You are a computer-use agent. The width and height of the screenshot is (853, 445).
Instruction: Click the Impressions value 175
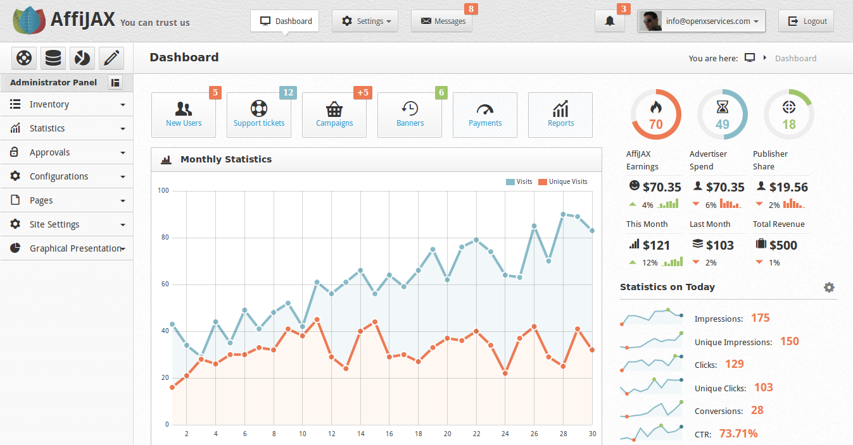761,318
